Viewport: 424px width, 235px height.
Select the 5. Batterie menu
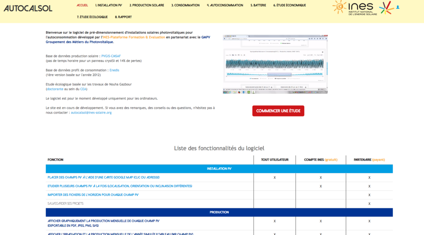(258, 5)
